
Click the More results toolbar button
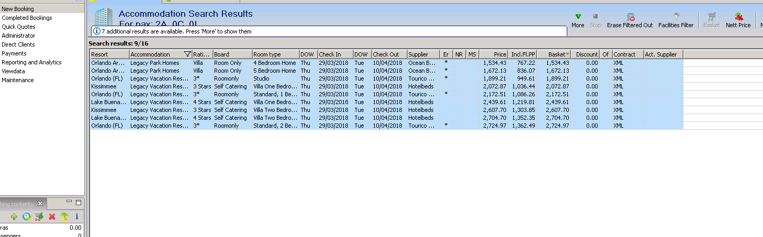click(x=578, y=20)
